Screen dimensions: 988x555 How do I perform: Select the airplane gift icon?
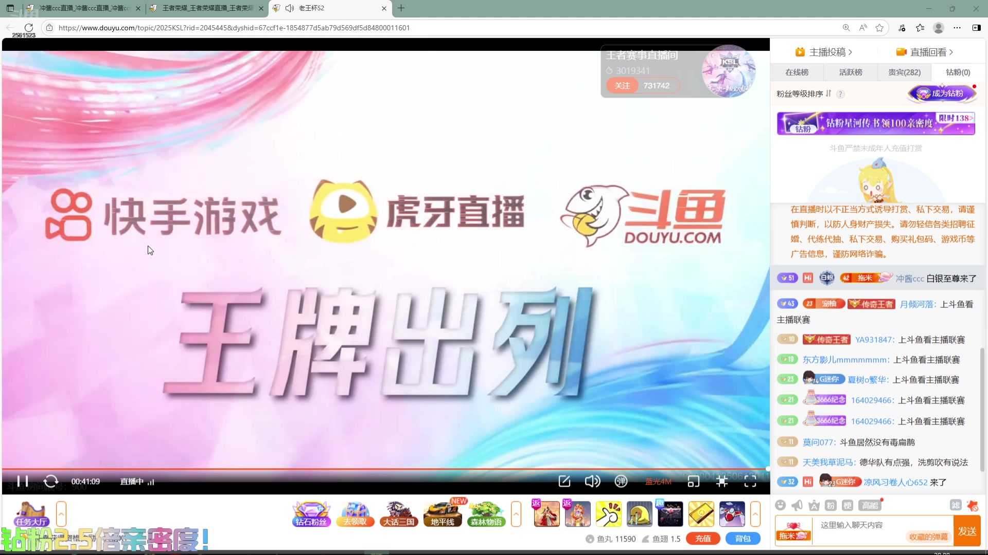732,514
